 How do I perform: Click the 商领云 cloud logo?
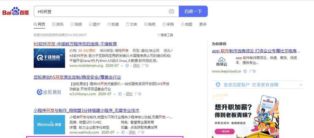222,62
